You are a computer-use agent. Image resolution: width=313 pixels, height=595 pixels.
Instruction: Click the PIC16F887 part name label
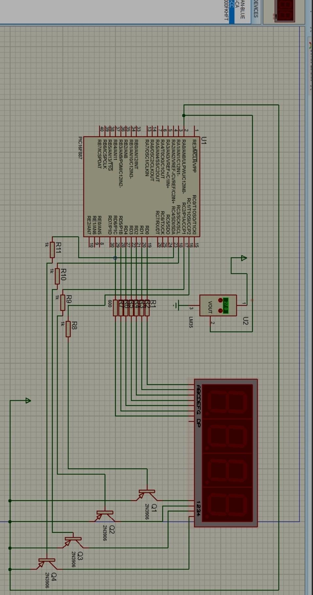click(80, 148)
